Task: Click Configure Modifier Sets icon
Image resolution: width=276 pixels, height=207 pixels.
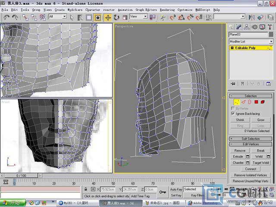Action: coord(269,84)
